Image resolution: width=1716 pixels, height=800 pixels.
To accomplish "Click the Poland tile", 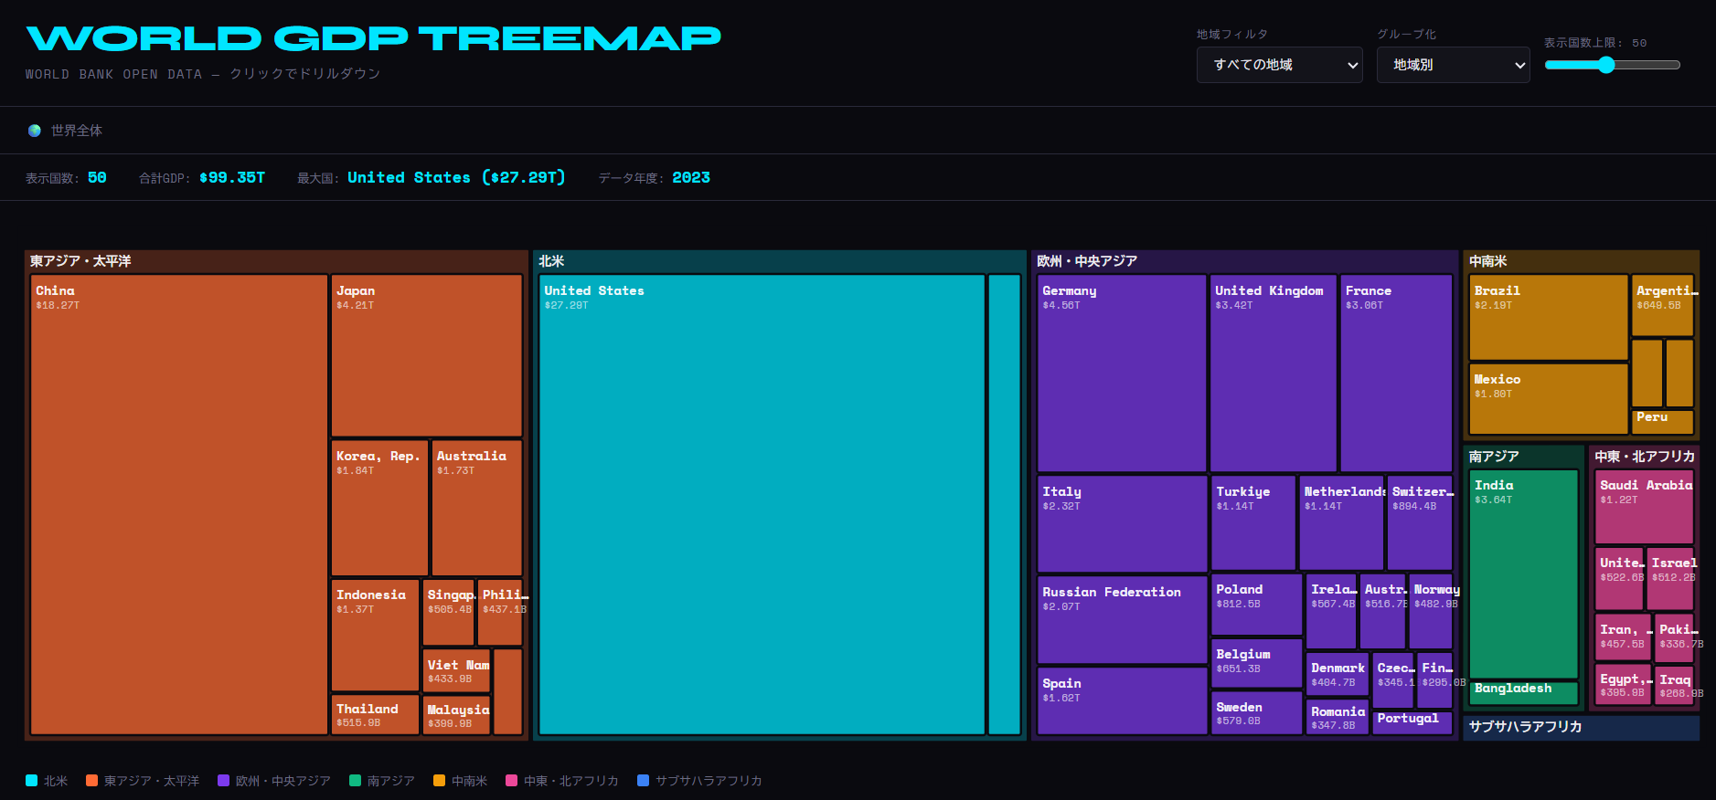I will [x=1256, y=605].
